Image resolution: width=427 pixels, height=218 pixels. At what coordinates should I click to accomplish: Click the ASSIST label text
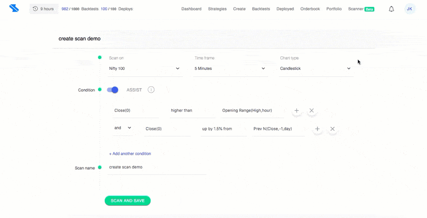tap(134, 90)
